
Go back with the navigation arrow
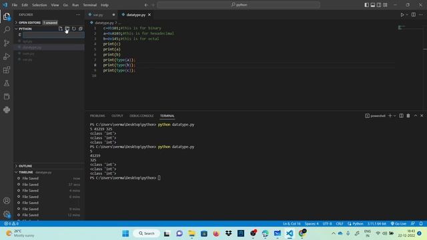point(147,5)
